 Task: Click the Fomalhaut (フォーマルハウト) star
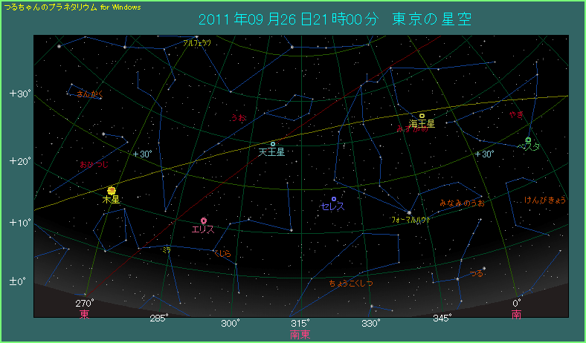click(x=408, y=212)
